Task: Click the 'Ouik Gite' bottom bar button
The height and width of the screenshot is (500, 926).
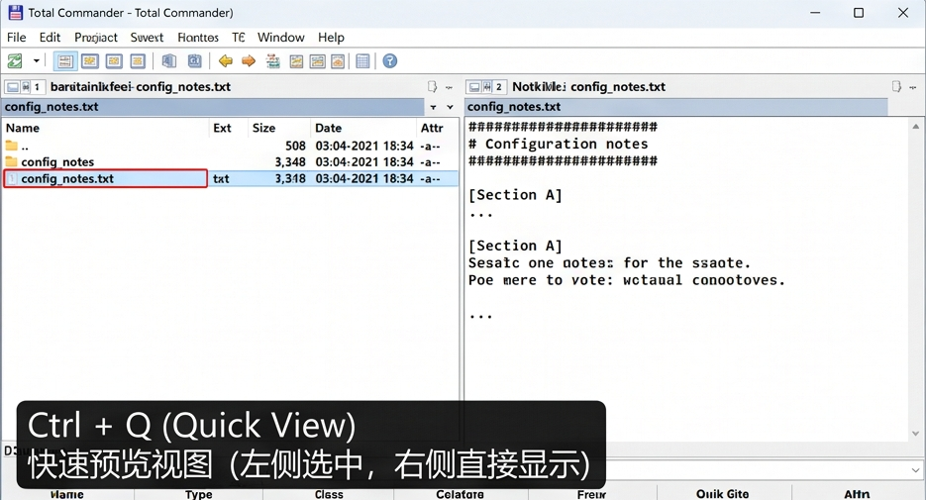Action: [723, 493]
